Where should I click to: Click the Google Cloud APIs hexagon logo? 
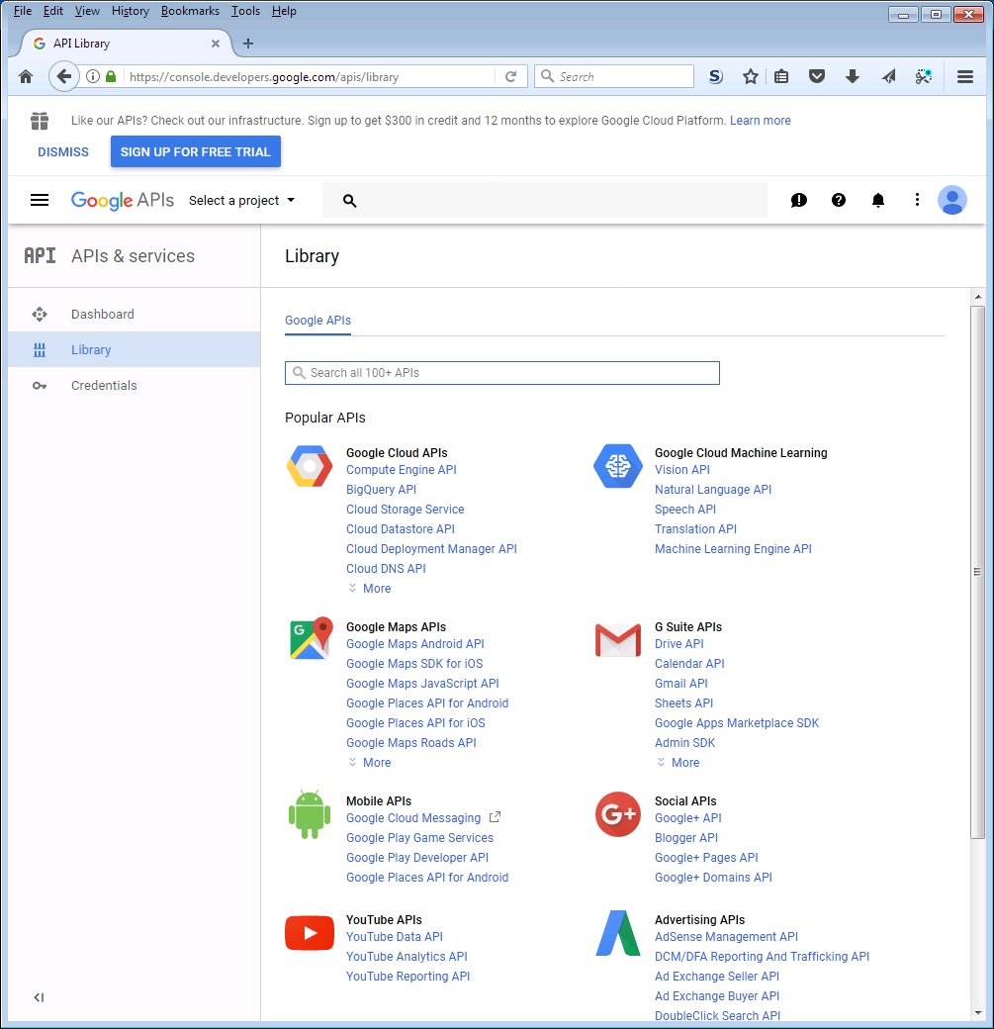tap(310, 466)
